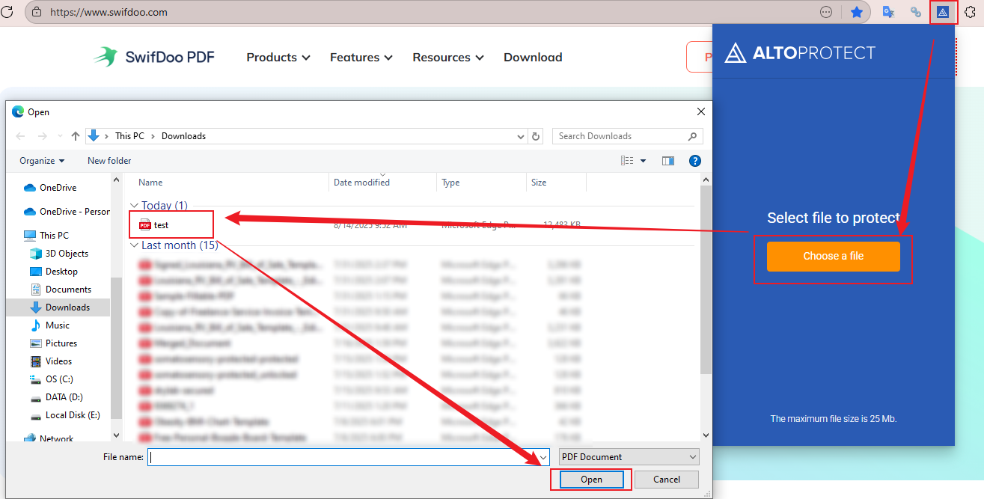Open the 3D Objects folder
This screenshot has height=499, width=984.
[59, 254]
